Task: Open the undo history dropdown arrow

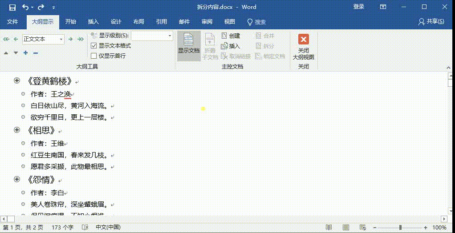Action: point(32,7)
